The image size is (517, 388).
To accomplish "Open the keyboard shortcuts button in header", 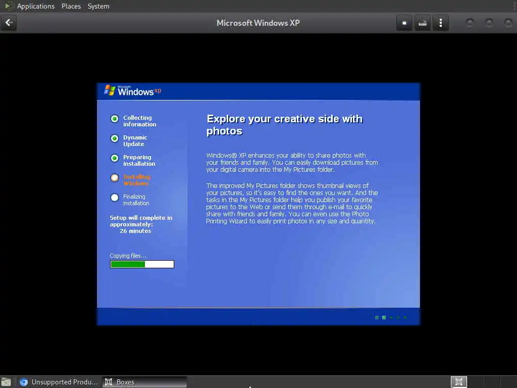I will click(423, 23).
